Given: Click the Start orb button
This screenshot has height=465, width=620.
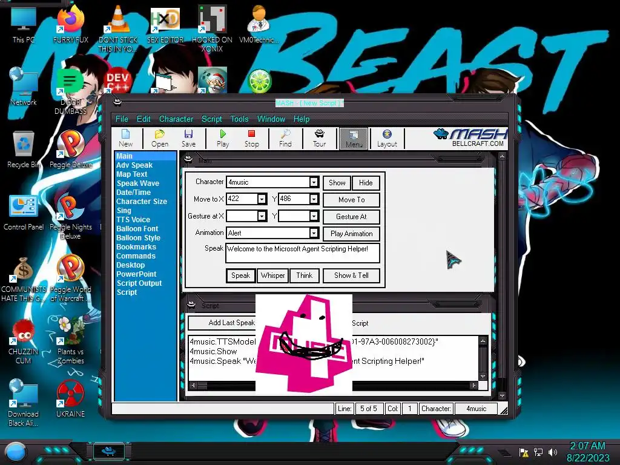Looking at the screenshot, I should 16,452.
